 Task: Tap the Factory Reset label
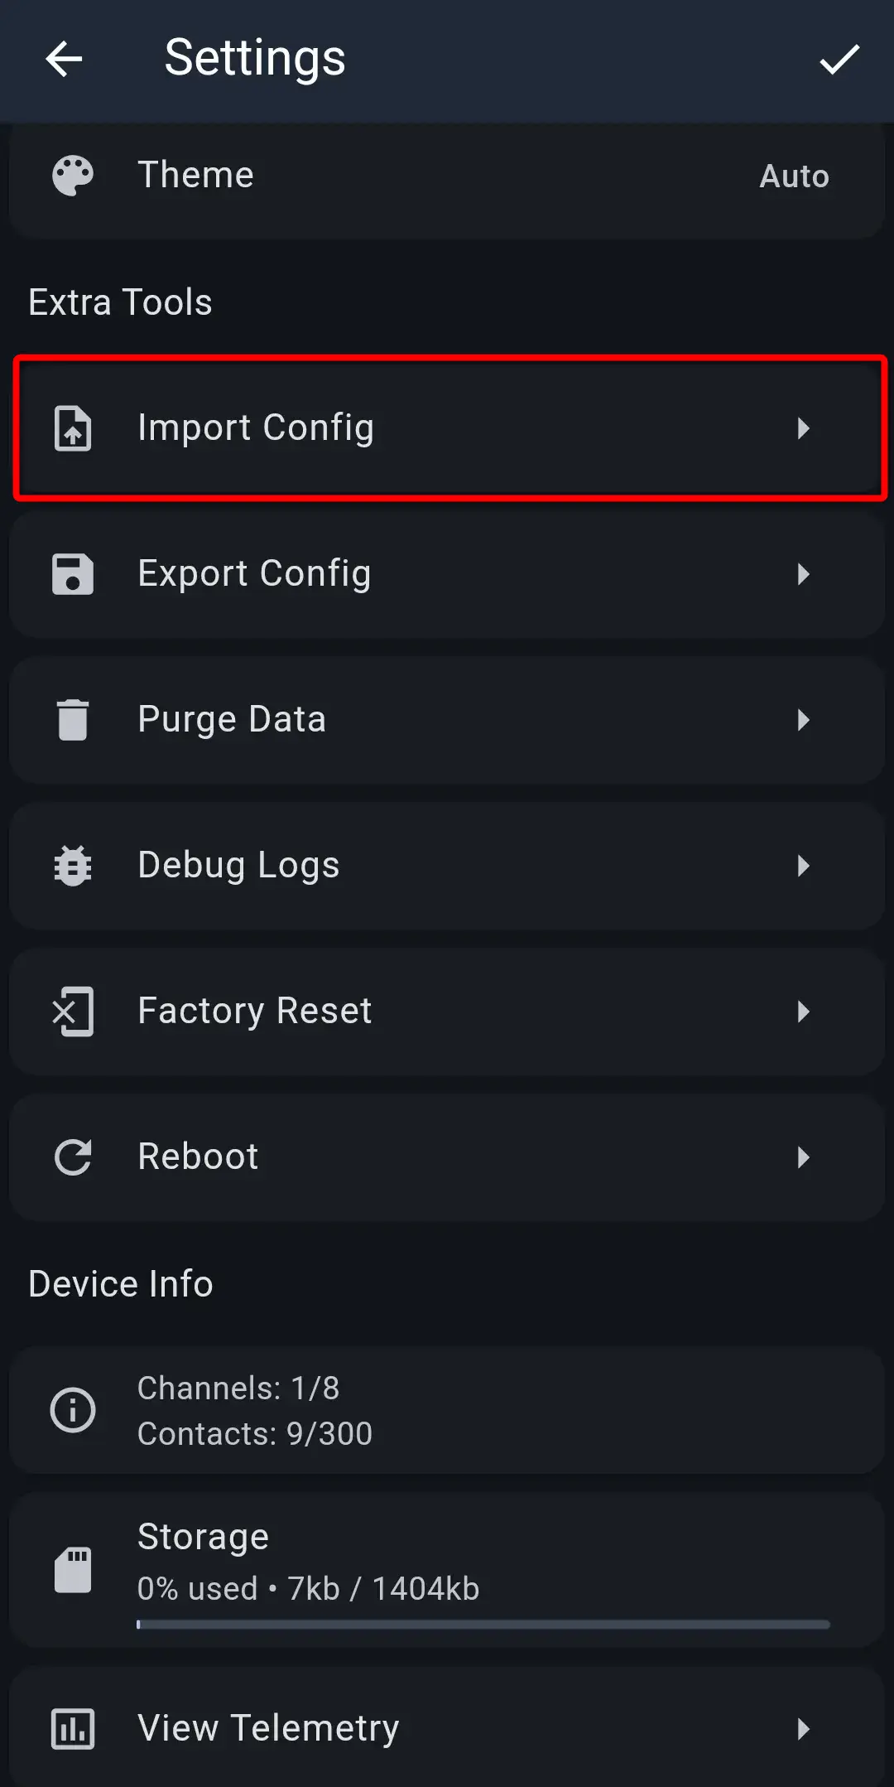click(254, 1012)
